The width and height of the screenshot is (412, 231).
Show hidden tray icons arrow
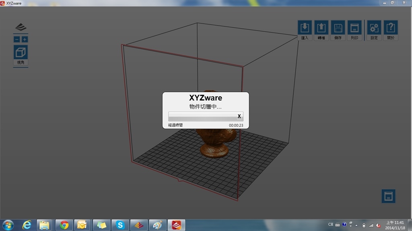(356, 225)
